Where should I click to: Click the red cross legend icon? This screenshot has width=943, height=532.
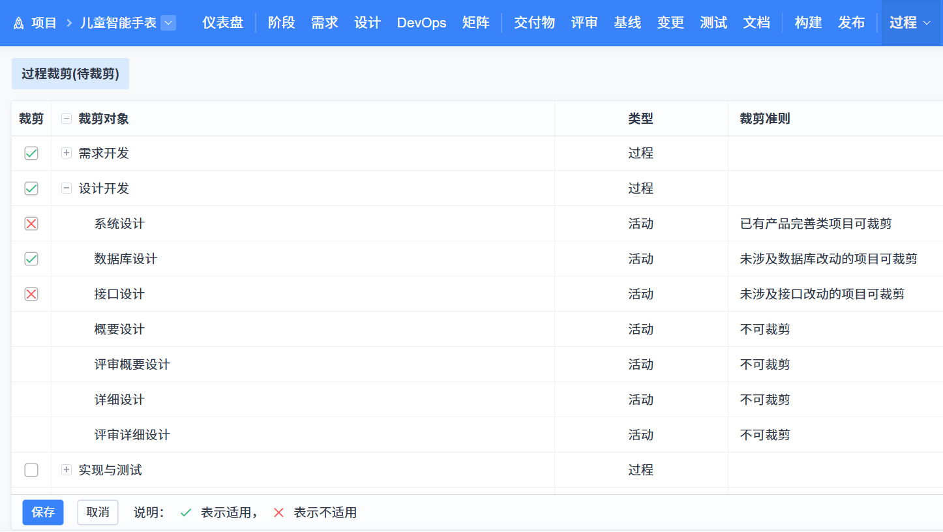278,512
